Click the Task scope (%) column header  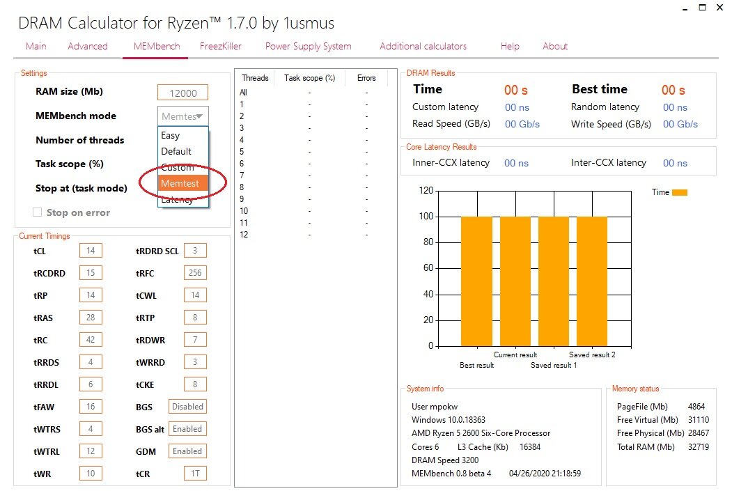tap(309, 78)
